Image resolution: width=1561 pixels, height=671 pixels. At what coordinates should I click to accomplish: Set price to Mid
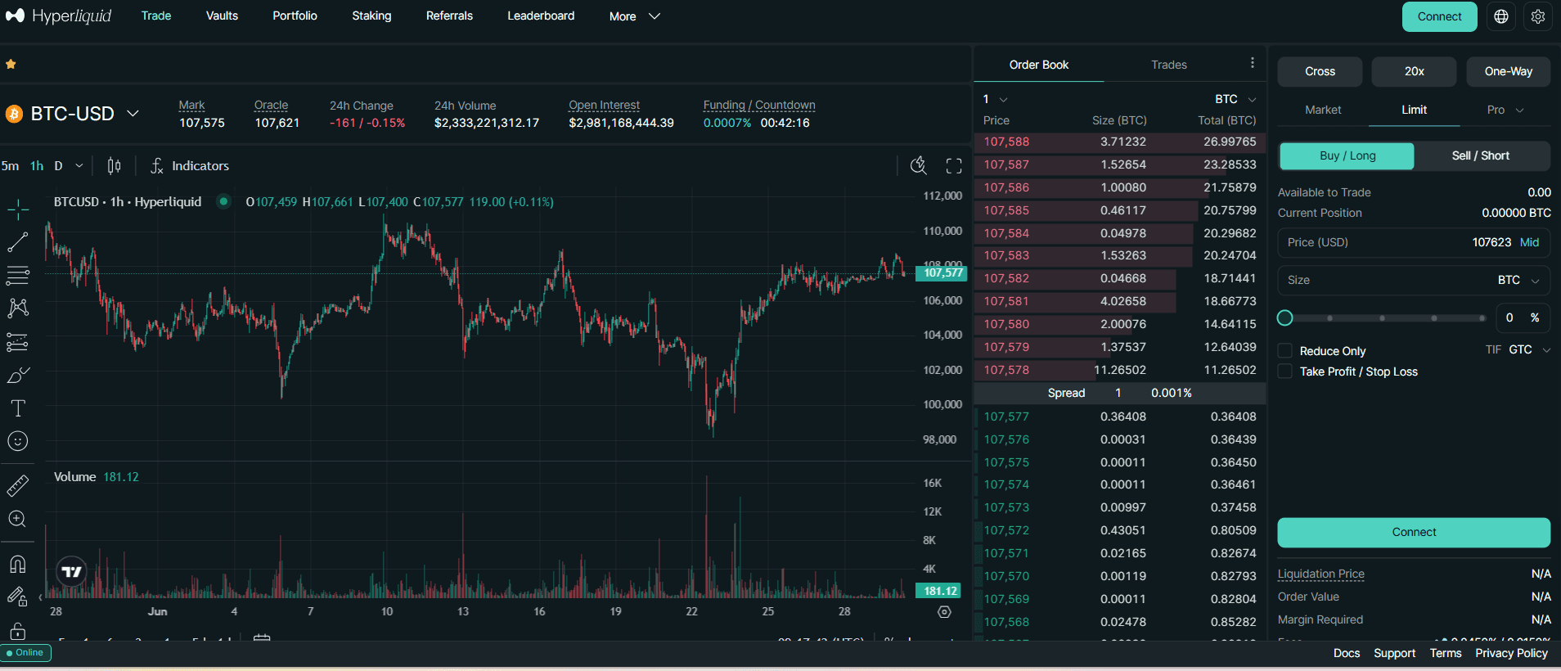[x=1529, y=243]
